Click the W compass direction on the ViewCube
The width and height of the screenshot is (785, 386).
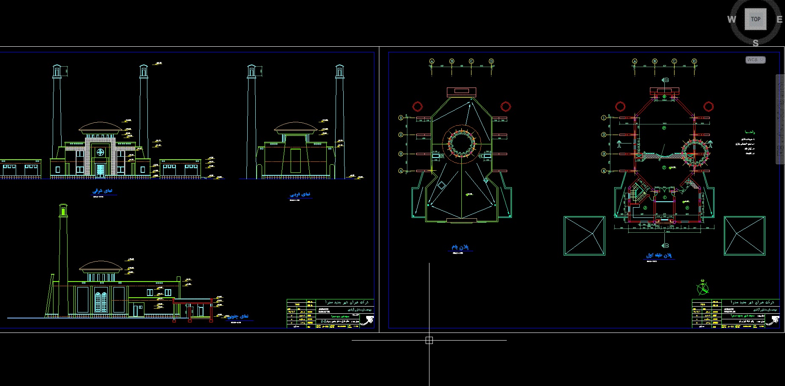click(731, 19)
